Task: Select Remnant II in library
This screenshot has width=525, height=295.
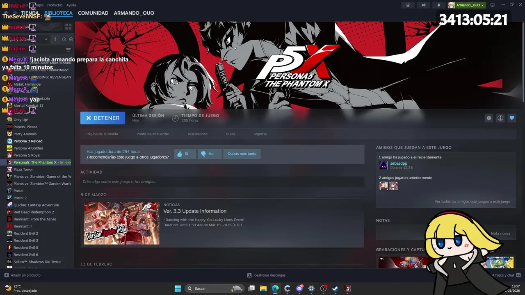Action: click(23, 226)
